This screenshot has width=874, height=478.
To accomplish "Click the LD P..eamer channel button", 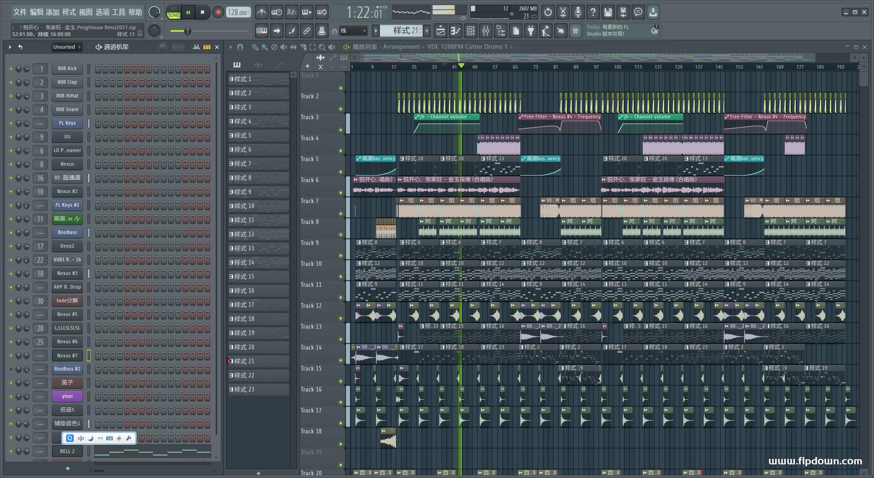I will [x=67, y=151].
